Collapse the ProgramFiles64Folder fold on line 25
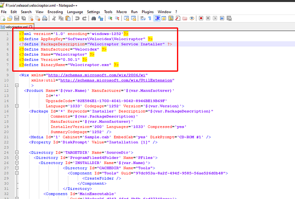Screen dimensions: 295x199 pyautogui.click(x=17, y=158)
